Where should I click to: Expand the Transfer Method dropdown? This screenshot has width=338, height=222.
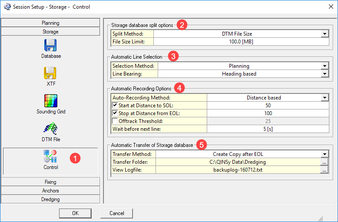coord(324,154)
